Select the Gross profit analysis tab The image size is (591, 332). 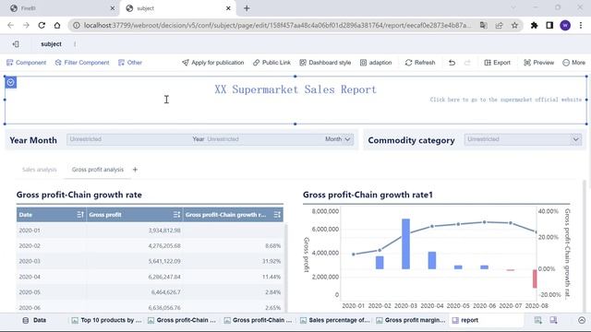pos(98,170)
